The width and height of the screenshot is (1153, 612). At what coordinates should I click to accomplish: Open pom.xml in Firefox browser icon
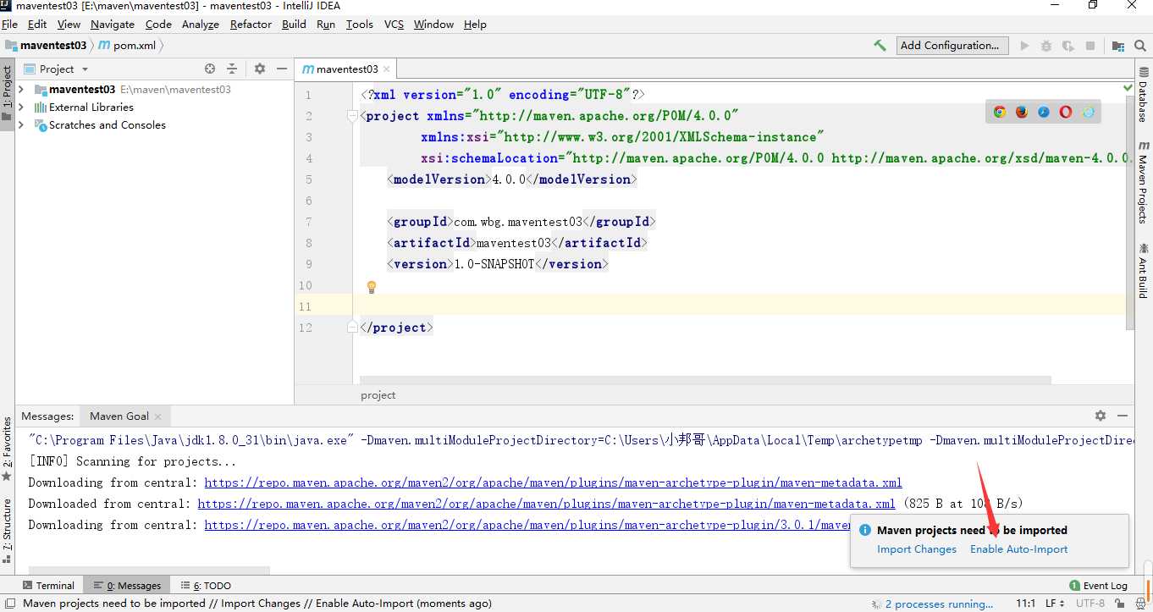(x=1022, y=112)
